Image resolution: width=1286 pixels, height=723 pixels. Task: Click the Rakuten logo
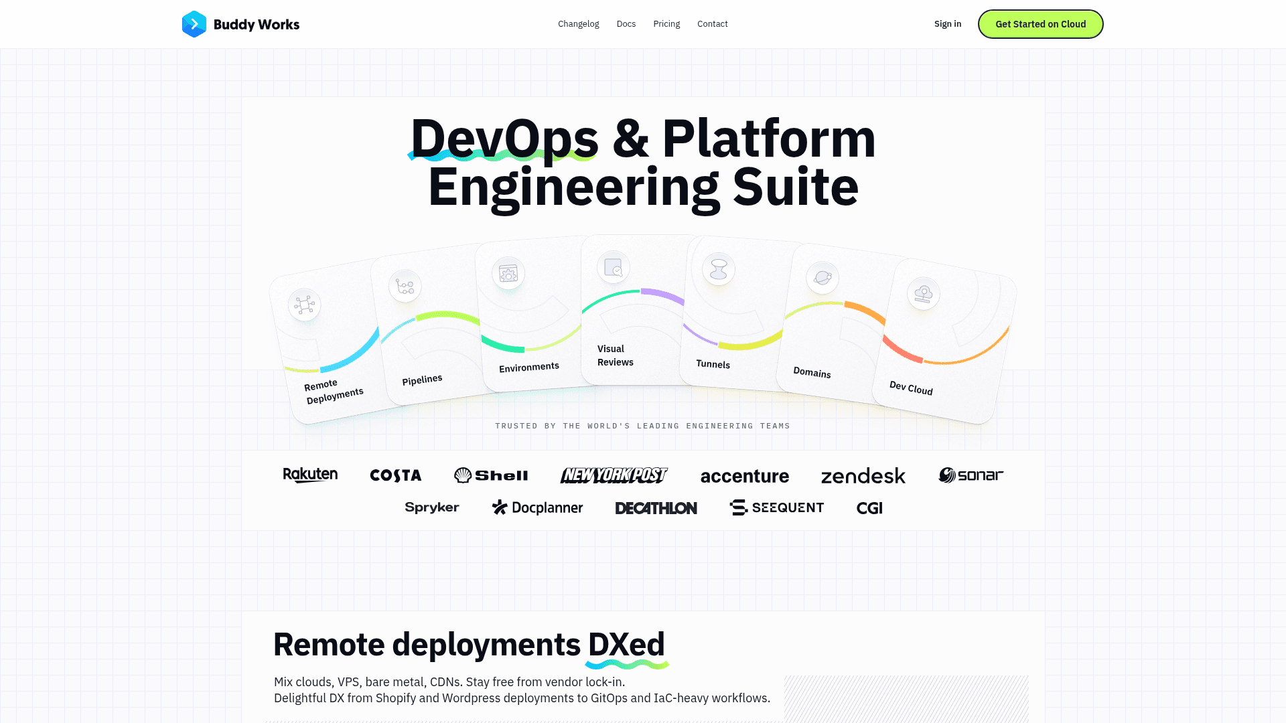point(310,475)
